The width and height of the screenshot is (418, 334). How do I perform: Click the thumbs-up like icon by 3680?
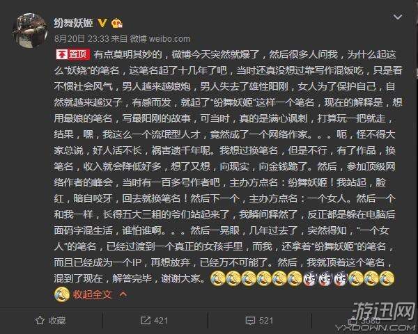353,321
